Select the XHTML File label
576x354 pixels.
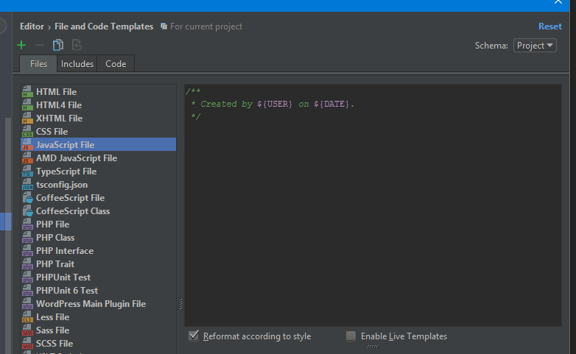click(59, 118)
